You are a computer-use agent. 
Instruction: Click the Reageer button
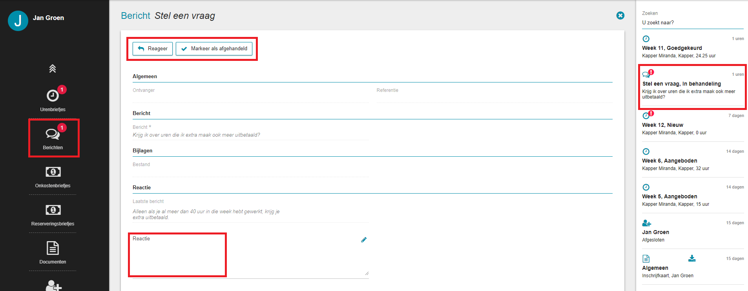pos(153,49)
